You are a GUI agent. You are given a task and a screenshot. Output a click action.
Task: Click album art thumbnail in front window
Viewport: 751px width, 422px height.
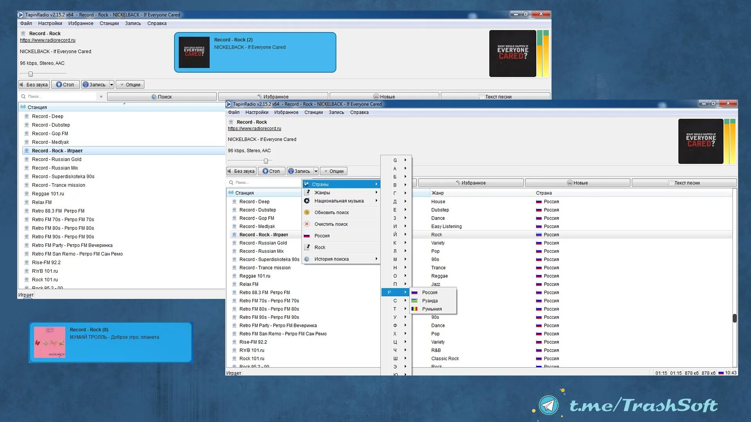point(701,141)
